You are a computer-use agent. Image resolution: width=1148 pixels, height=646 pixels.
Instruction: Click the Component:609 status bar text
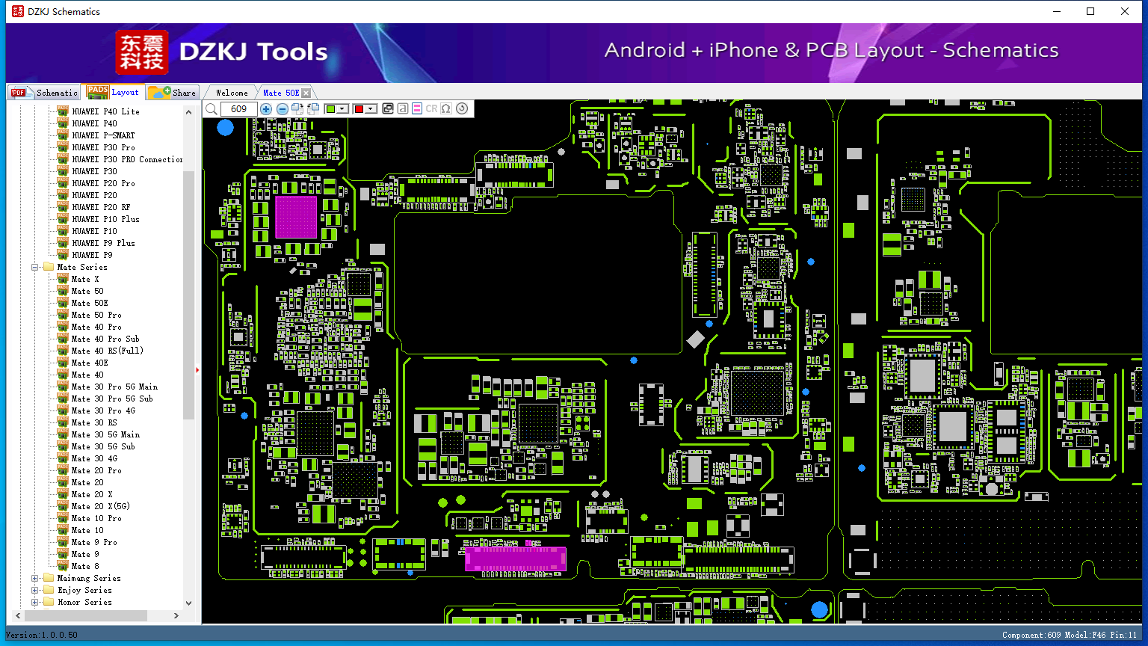coord(1031,635)
